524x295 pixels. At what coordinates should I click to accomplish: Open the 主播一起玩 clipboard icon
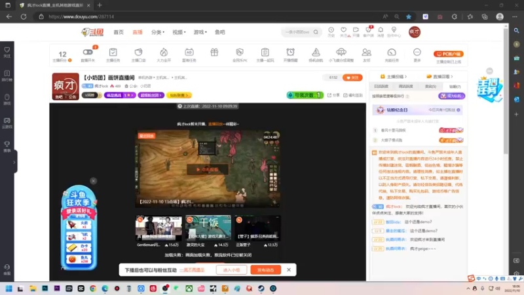[x=265, y=52]
